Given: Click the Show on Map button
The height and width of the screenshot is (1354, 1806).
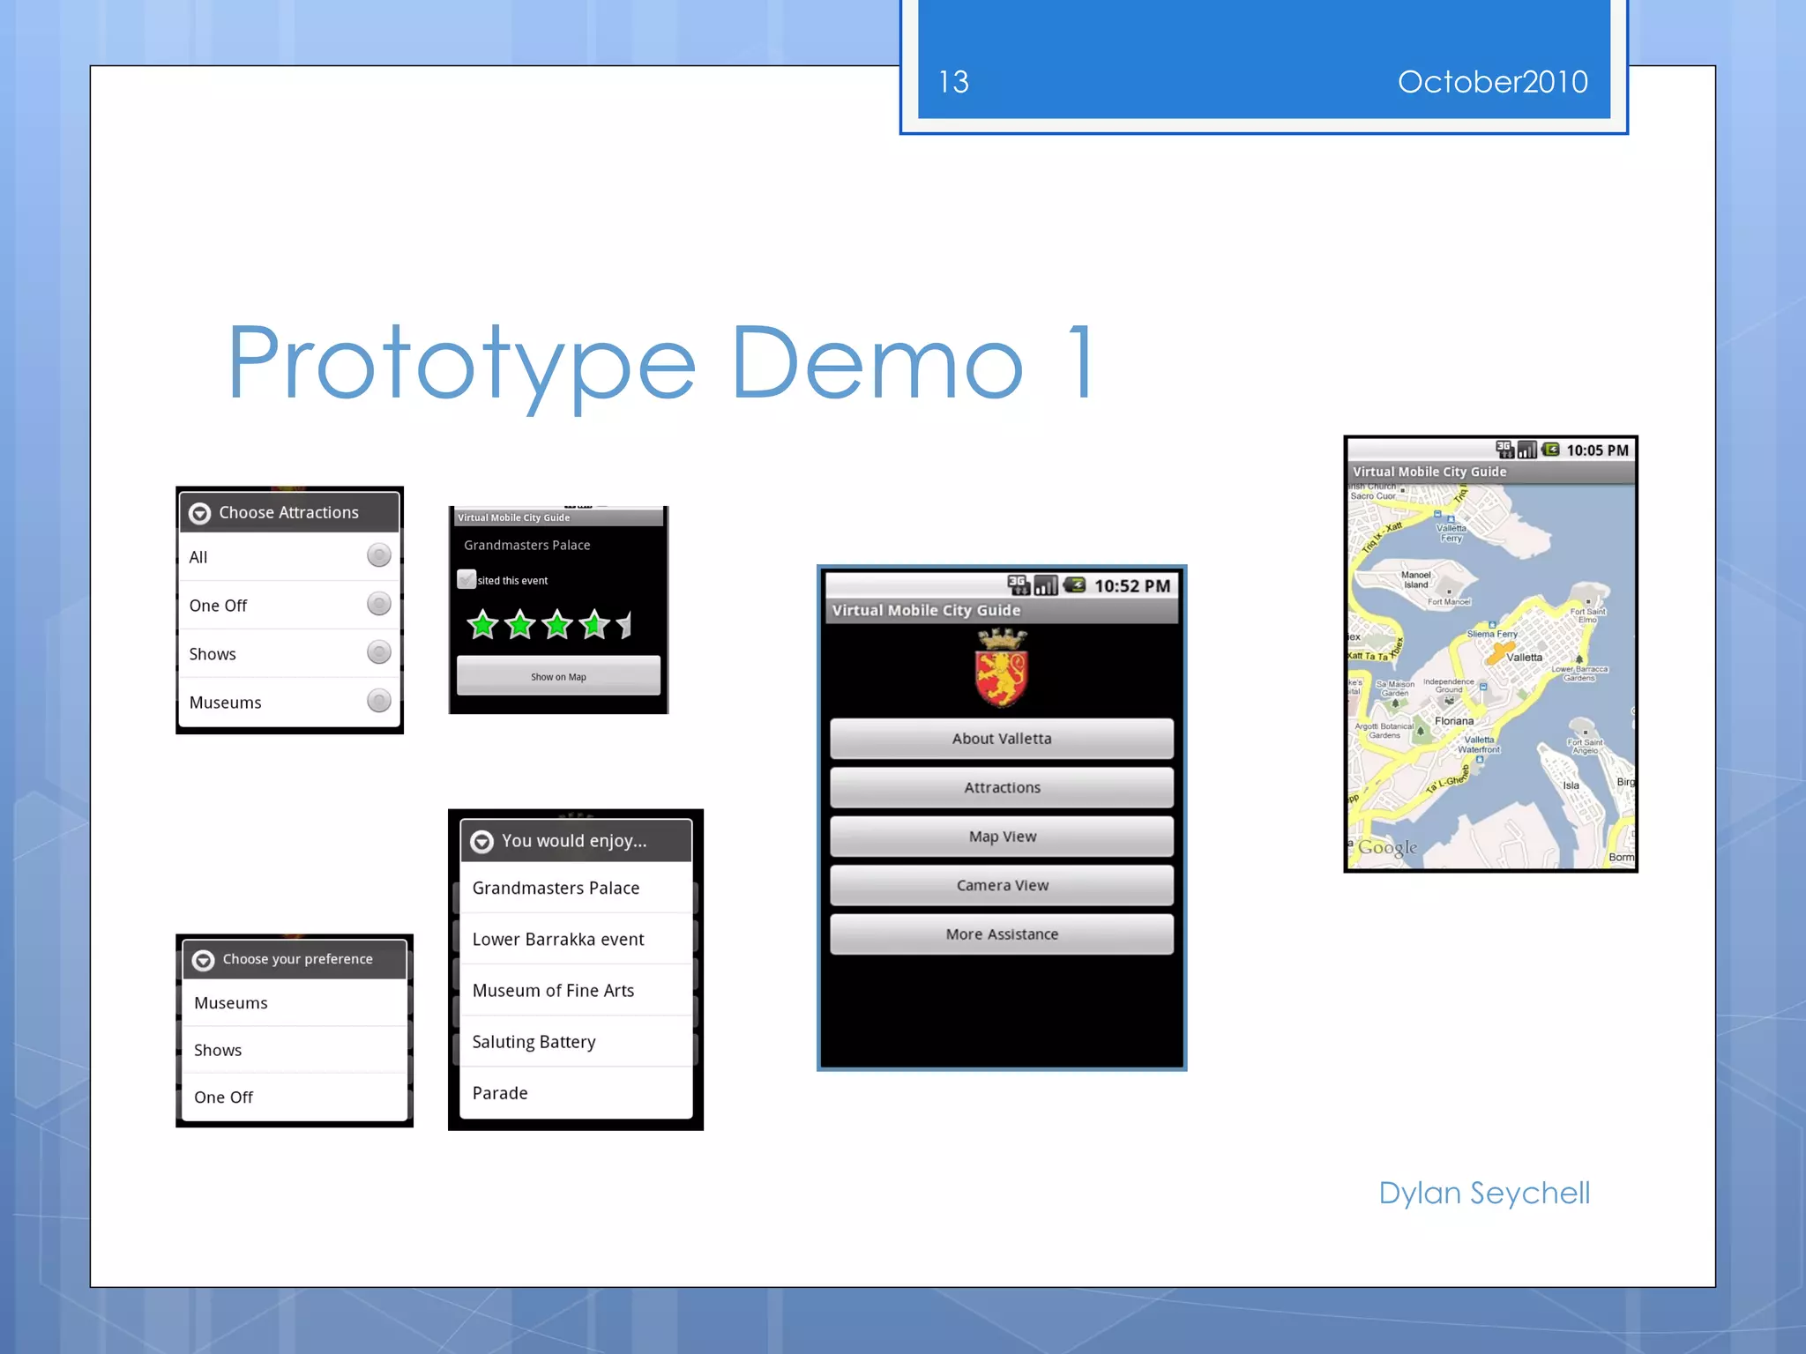Looking at the screenshot, I should click(x=558, y=676).
